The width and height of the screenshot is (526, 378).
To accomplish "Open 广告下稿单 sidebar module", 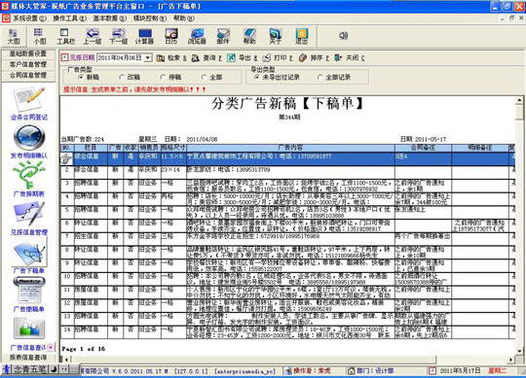I will pyautogui.click(x=29, y=257).
